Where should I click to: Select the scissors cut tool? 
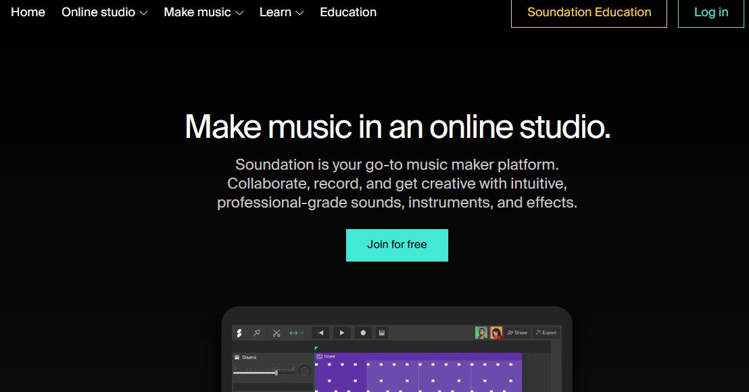point(276,333)
